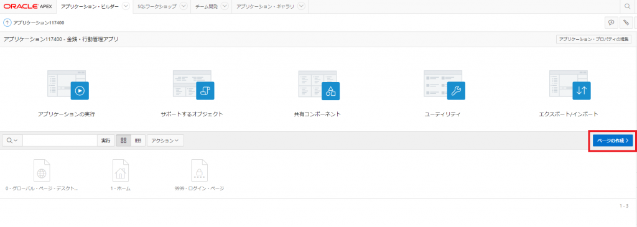Click the 実行 search button
The width and height of the screenshot is (637, 227).
[106, 141]
